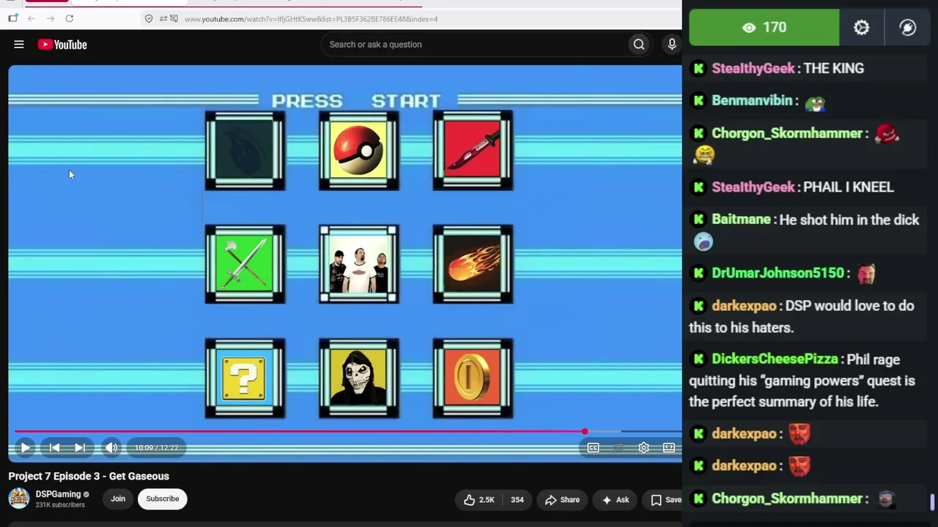This screenshot has height=527, width=938.
Task: Open the YouTube guide hamburger menu
Action: pos(19,45)
